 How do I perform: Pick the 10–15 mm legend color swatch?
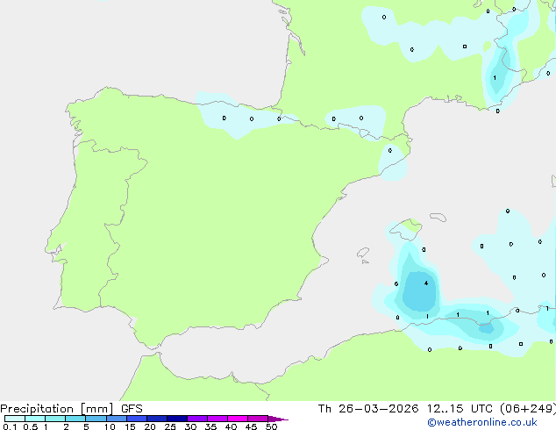[x=117, y=419]
